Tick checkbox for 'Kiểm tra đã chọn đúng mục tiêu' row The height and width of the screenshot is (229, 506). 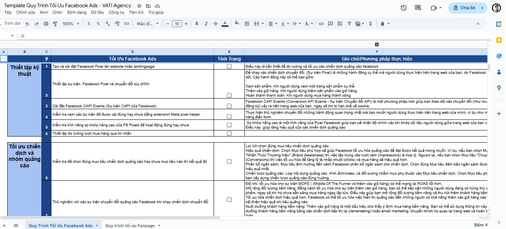(229, 161)
